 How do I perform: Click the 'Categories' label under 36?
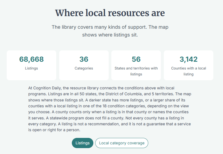[84, 68]
